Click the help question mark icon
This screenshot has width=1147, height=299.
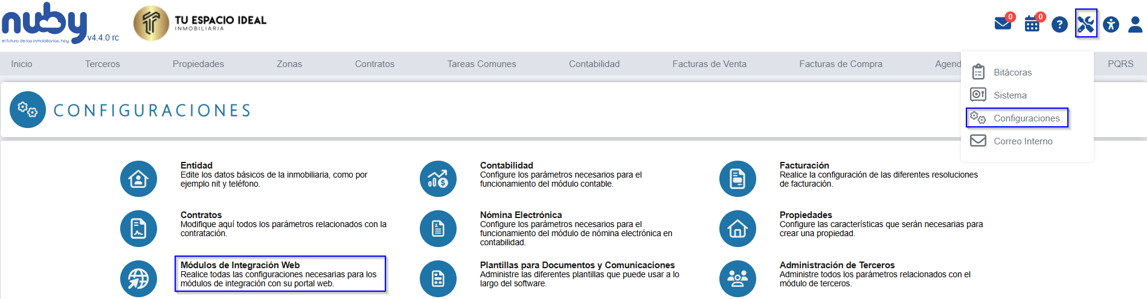[1059, 24]
